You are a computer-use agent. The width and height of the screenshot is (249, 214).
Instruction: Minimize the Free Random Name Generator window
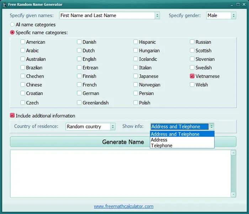pos(232,5)
